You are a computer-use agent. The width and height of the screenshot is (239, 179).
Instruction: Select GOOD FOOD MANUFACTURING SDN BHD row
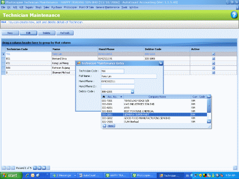coord(154,118)
